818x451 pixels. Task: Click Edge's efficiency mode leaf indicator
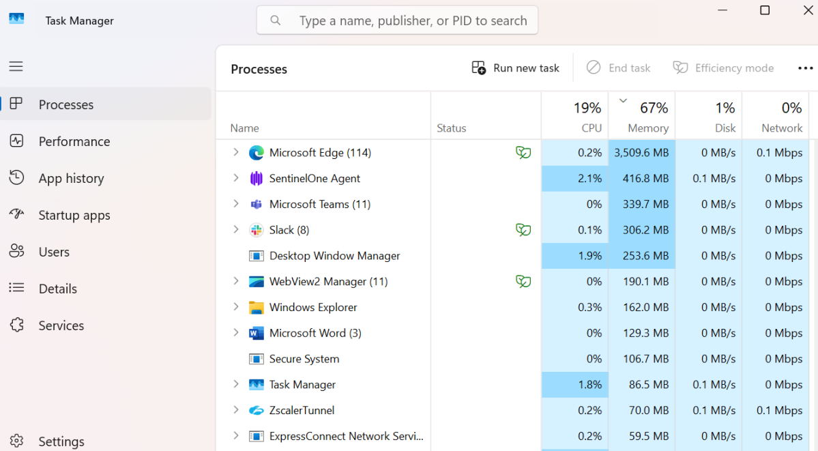point(523,153)
